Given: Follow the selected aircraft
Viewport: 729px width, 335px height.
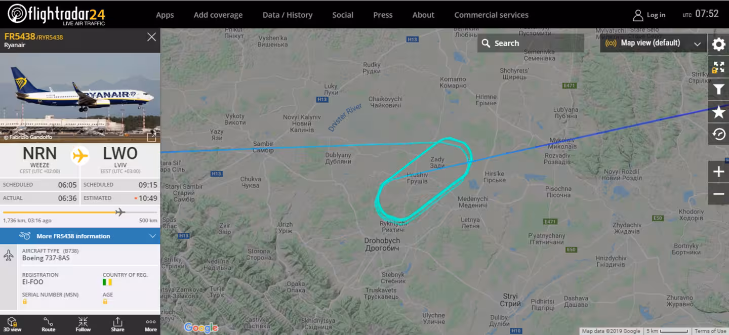Looking at the screenshot, I should coord(83,324).
